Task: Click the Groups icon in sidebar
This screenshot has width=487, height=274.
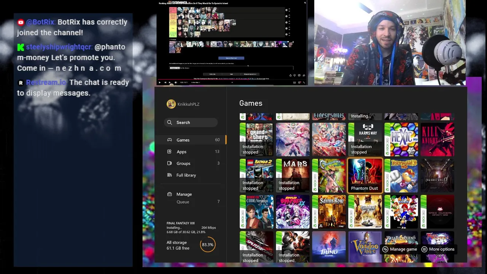Action: point(169,163)
